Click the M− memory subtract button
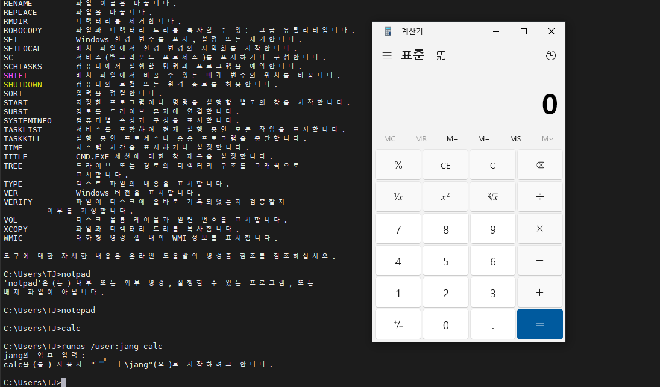The image size is (660, 387). (x=483, y=138)
